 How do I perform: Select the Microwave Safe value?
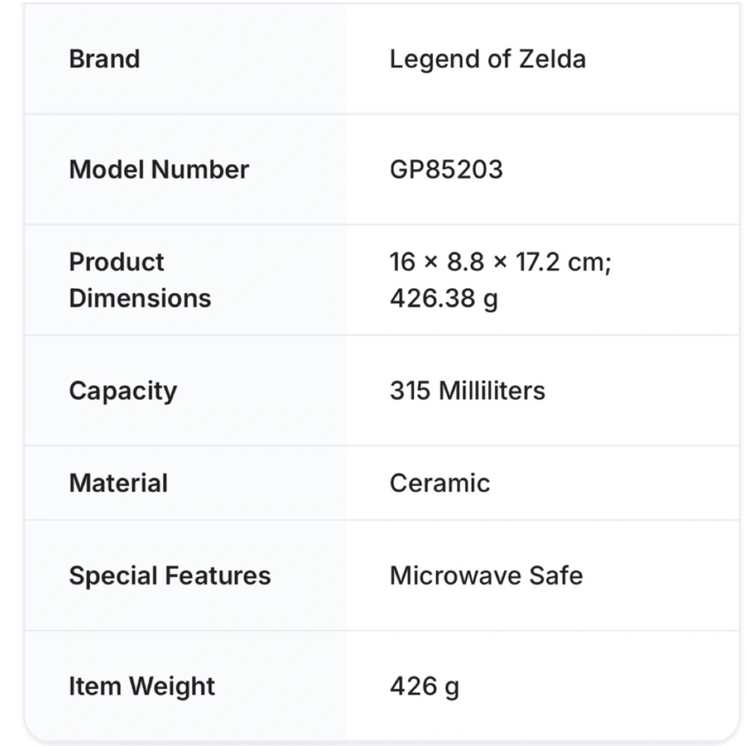(486, 576)
